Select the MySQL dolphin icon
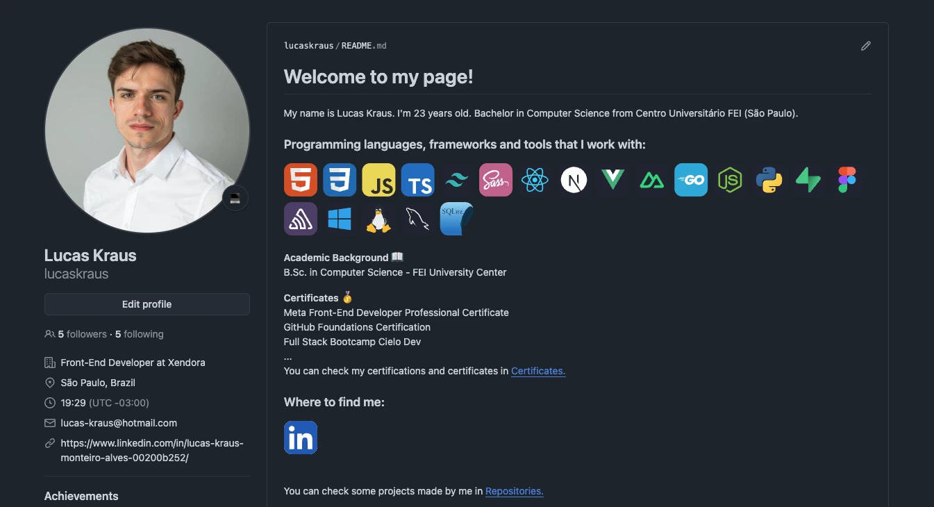The height and width of the screenshot is (507, 934). [417, 218]
